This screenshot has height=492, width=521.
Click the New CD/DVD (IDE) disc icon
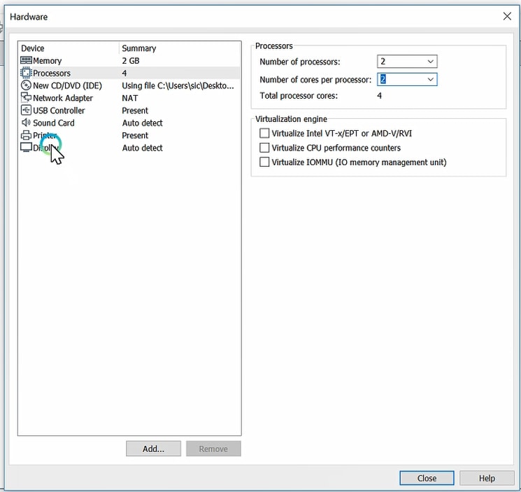click(x=27, y=86)
